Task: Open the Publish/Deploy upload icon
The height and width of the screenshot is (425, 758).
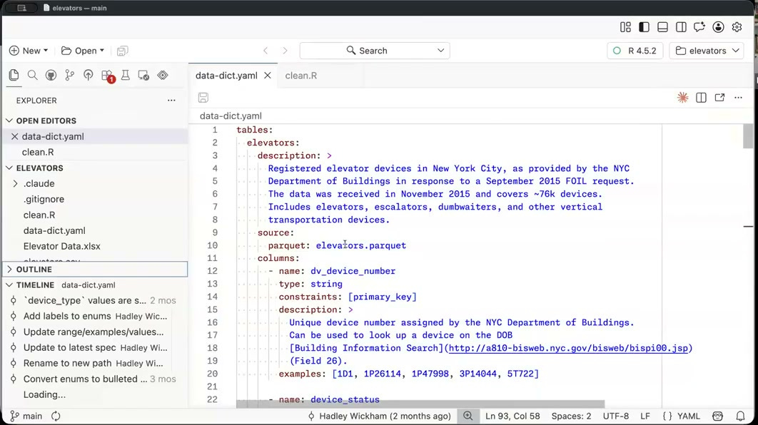Action: tap(88, 75)
